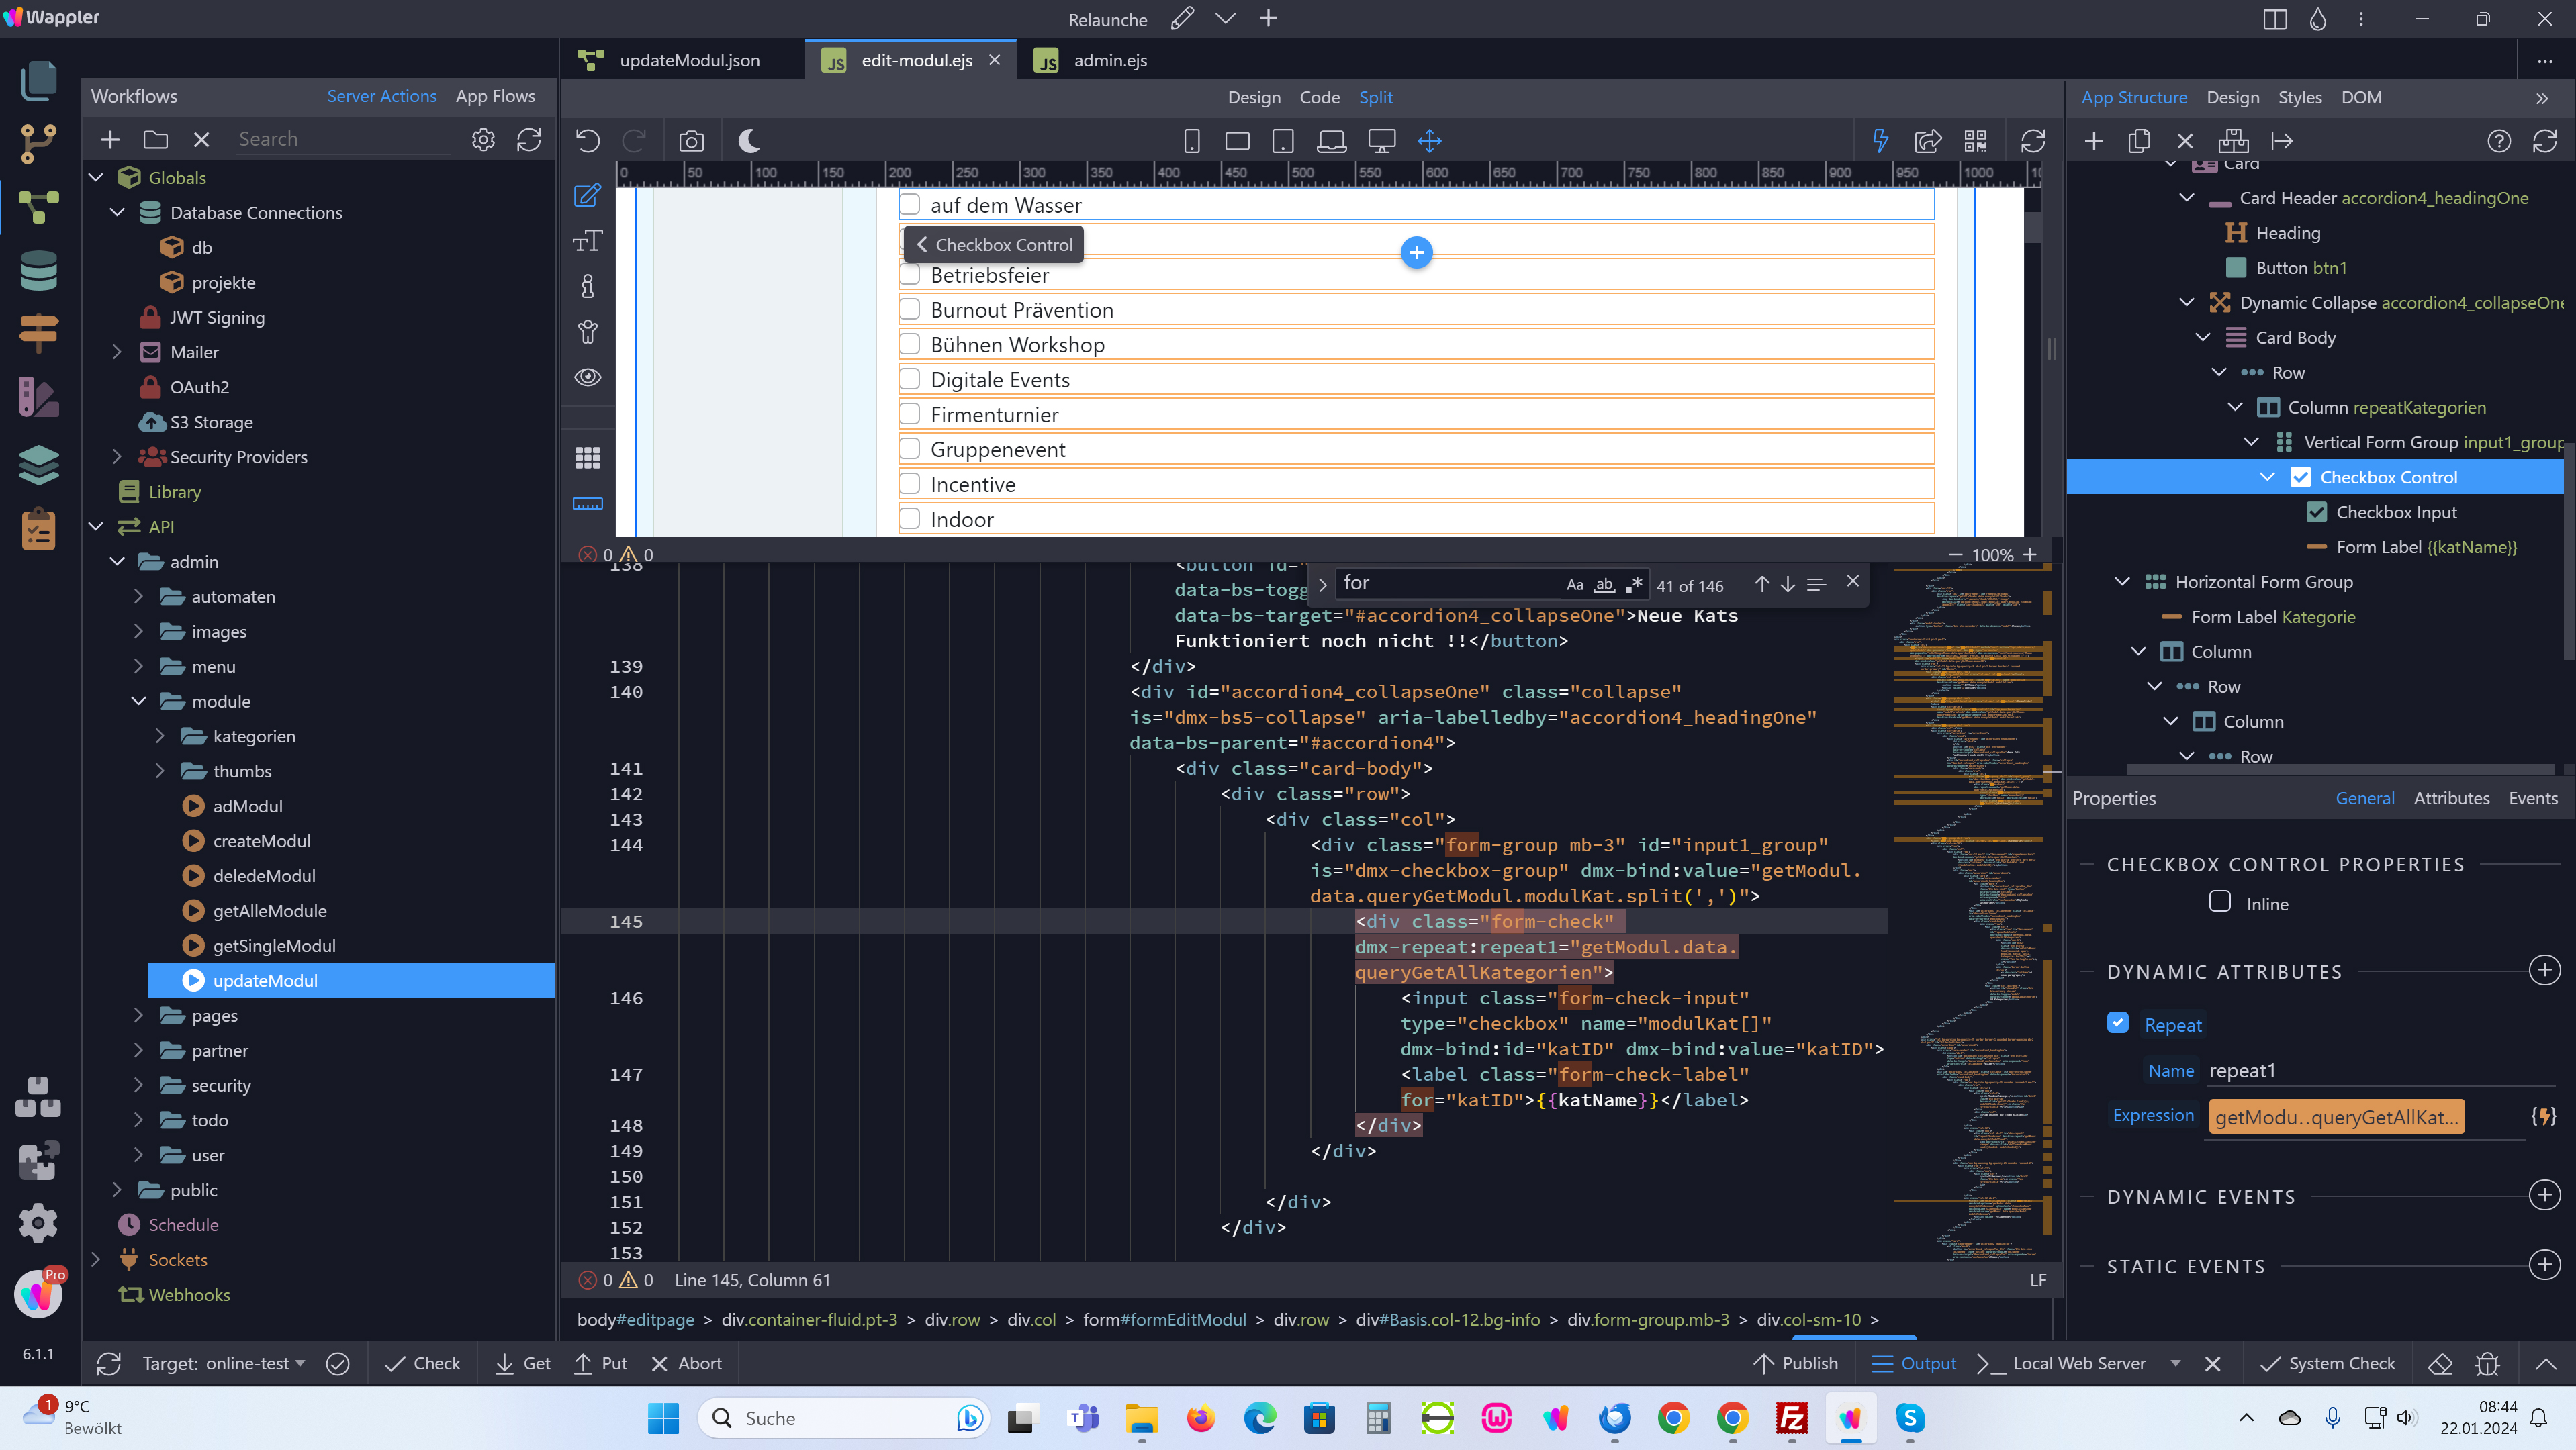2576x1450 pixels.
Task: Check the Betriebsfeier checkbox
Action: point(909,275)
